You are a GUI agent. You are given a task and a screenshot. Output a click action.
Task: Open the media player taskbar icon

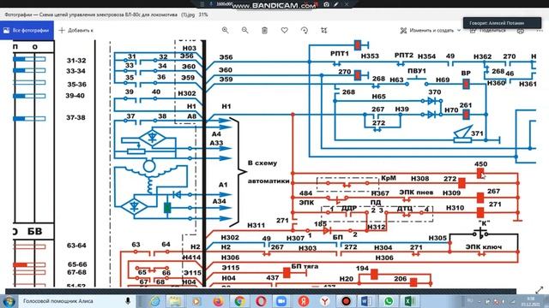point(196,301)
